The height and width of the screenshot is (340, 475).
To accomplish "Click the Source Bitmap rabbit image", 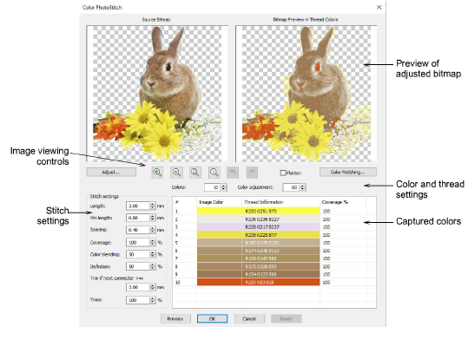I will (157, 94).
